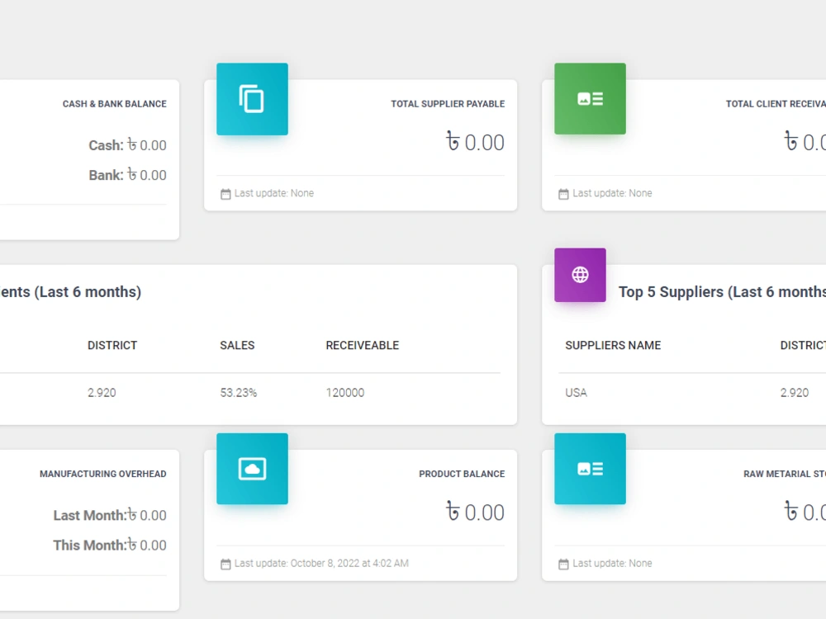Viewport: 826px width, 619px height.
Task: Click the Product Balance ৳ 0.00 amount
Action: click(x=475, y=513)
